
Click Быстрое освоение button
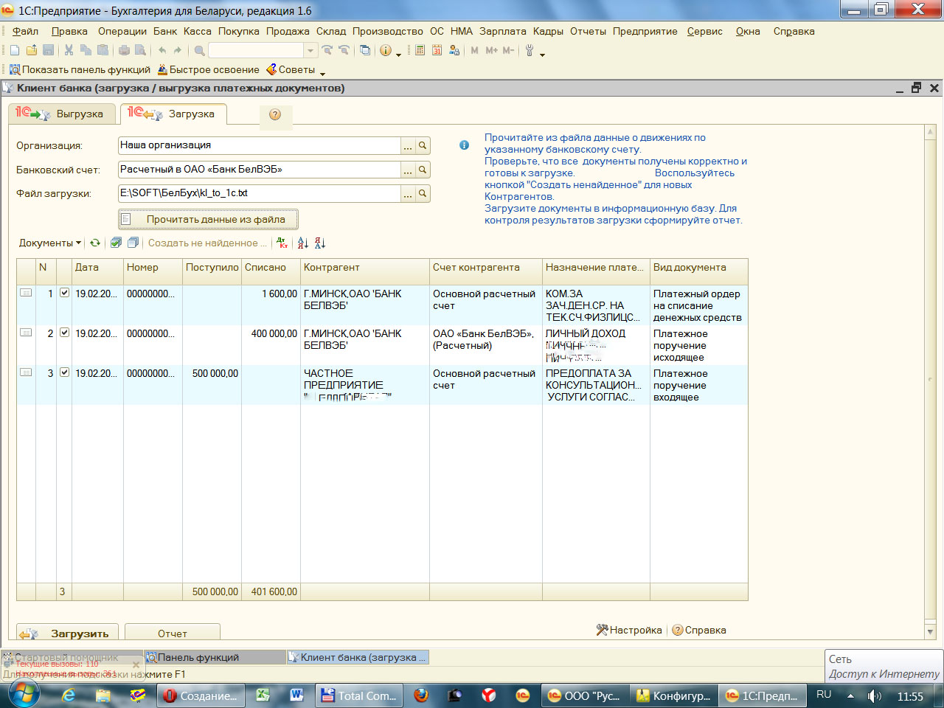point(208,69)
